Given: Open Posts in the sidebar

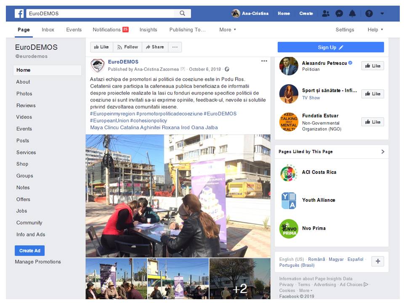Looking at the screenshot, I should pyautogui.click(x=23, y=141).
